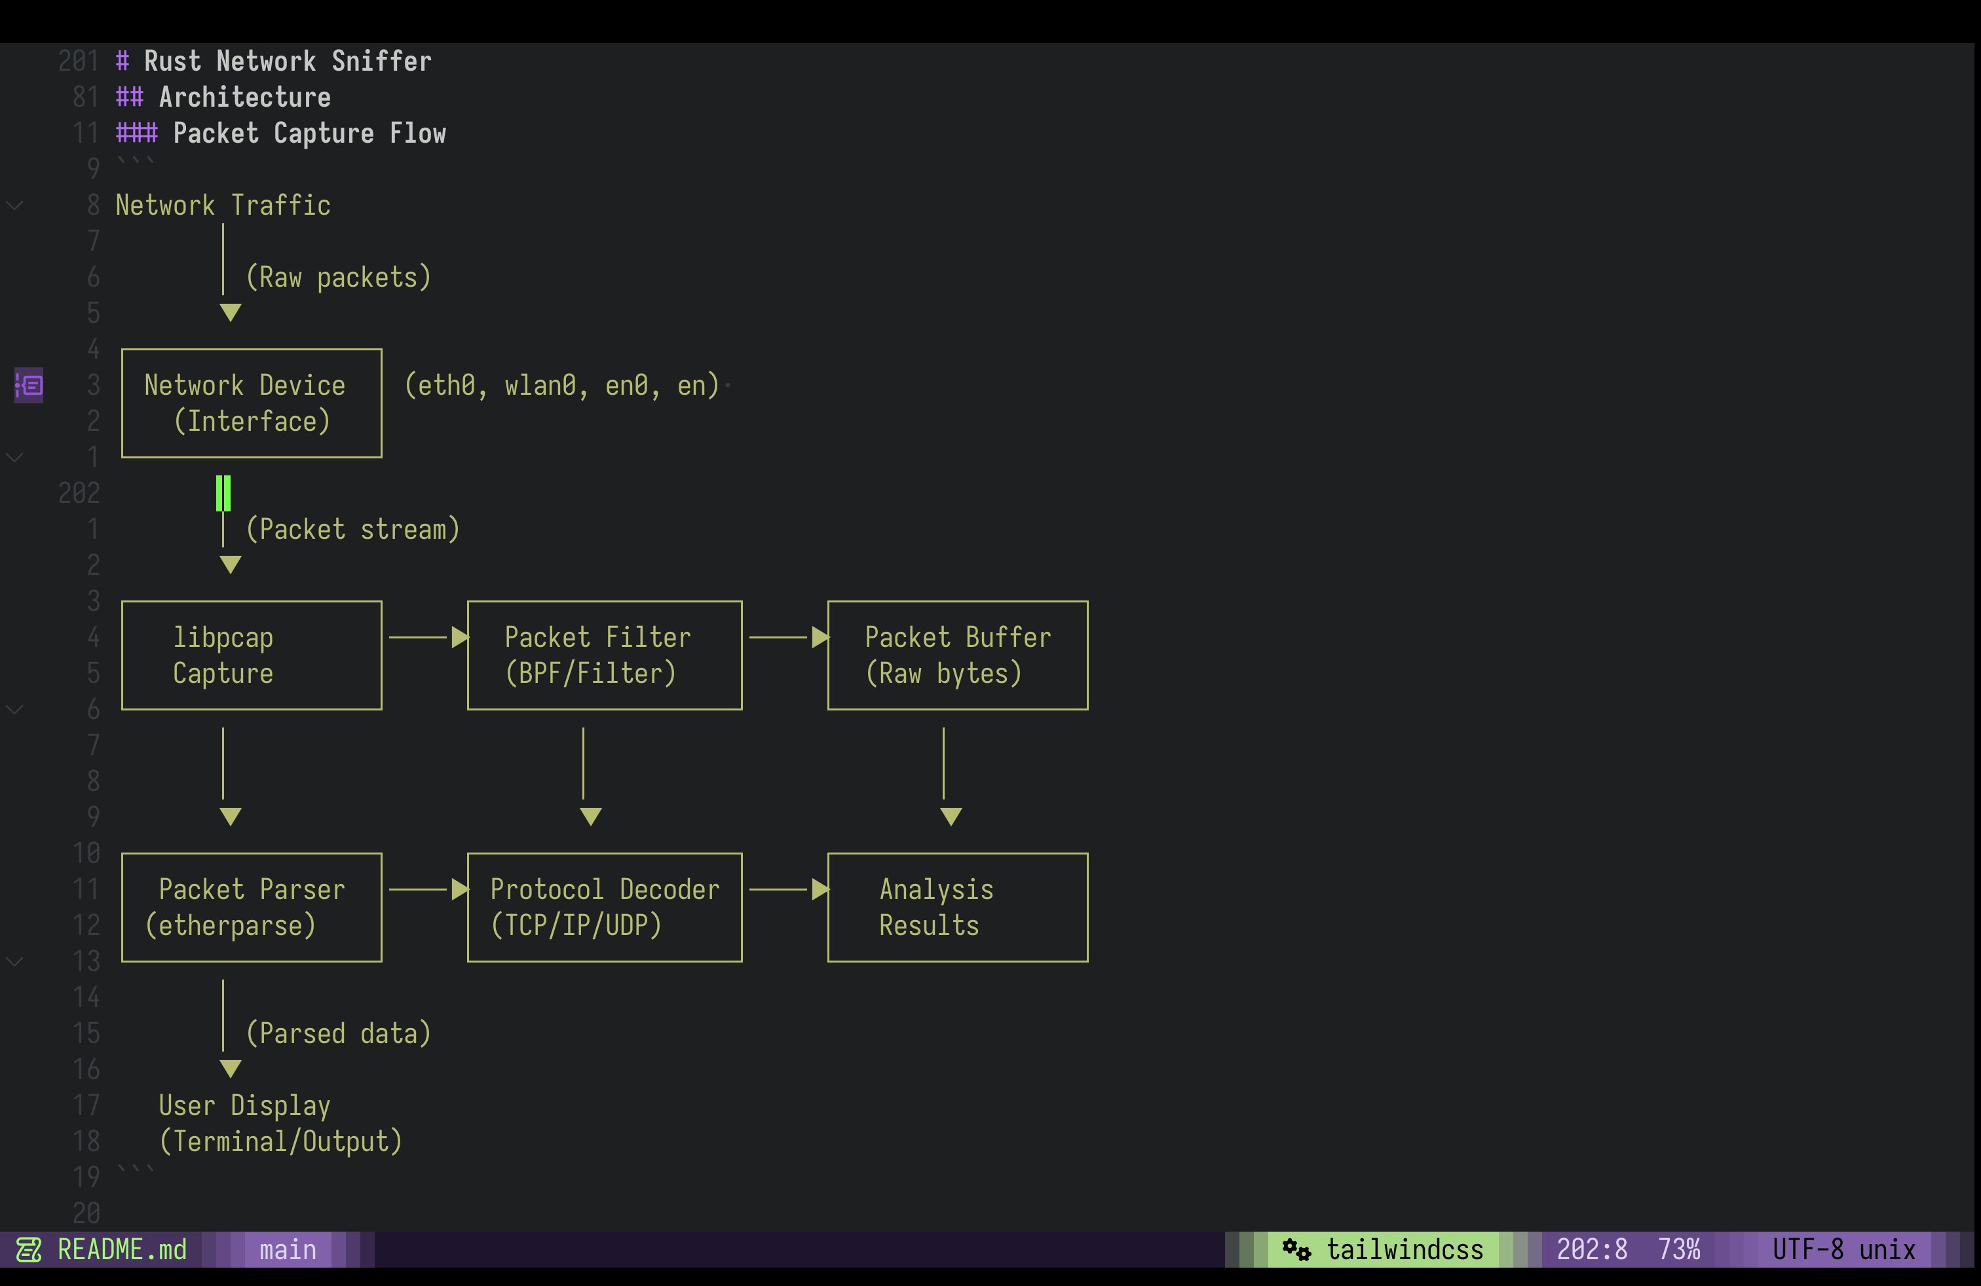Click the gears icon beside tailwindcss
The width and height of the screenshot is (1981, 1286).
click(1296, 1249)
